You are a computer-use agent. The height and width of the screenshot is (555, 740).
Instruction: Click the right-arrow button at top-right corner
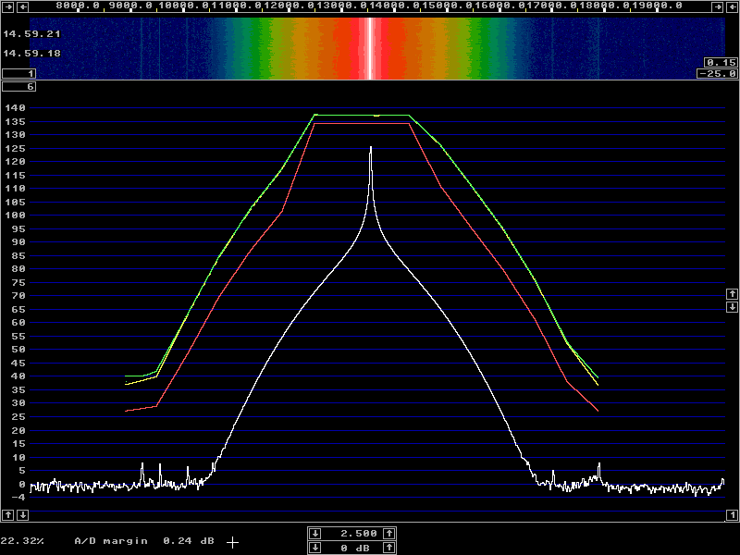pyautogui.click(x=718, y=6)
